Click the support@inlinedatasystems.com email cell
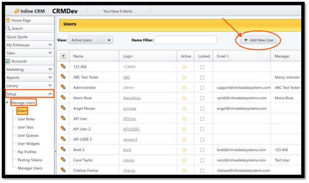309x183 pixels. 244,87
